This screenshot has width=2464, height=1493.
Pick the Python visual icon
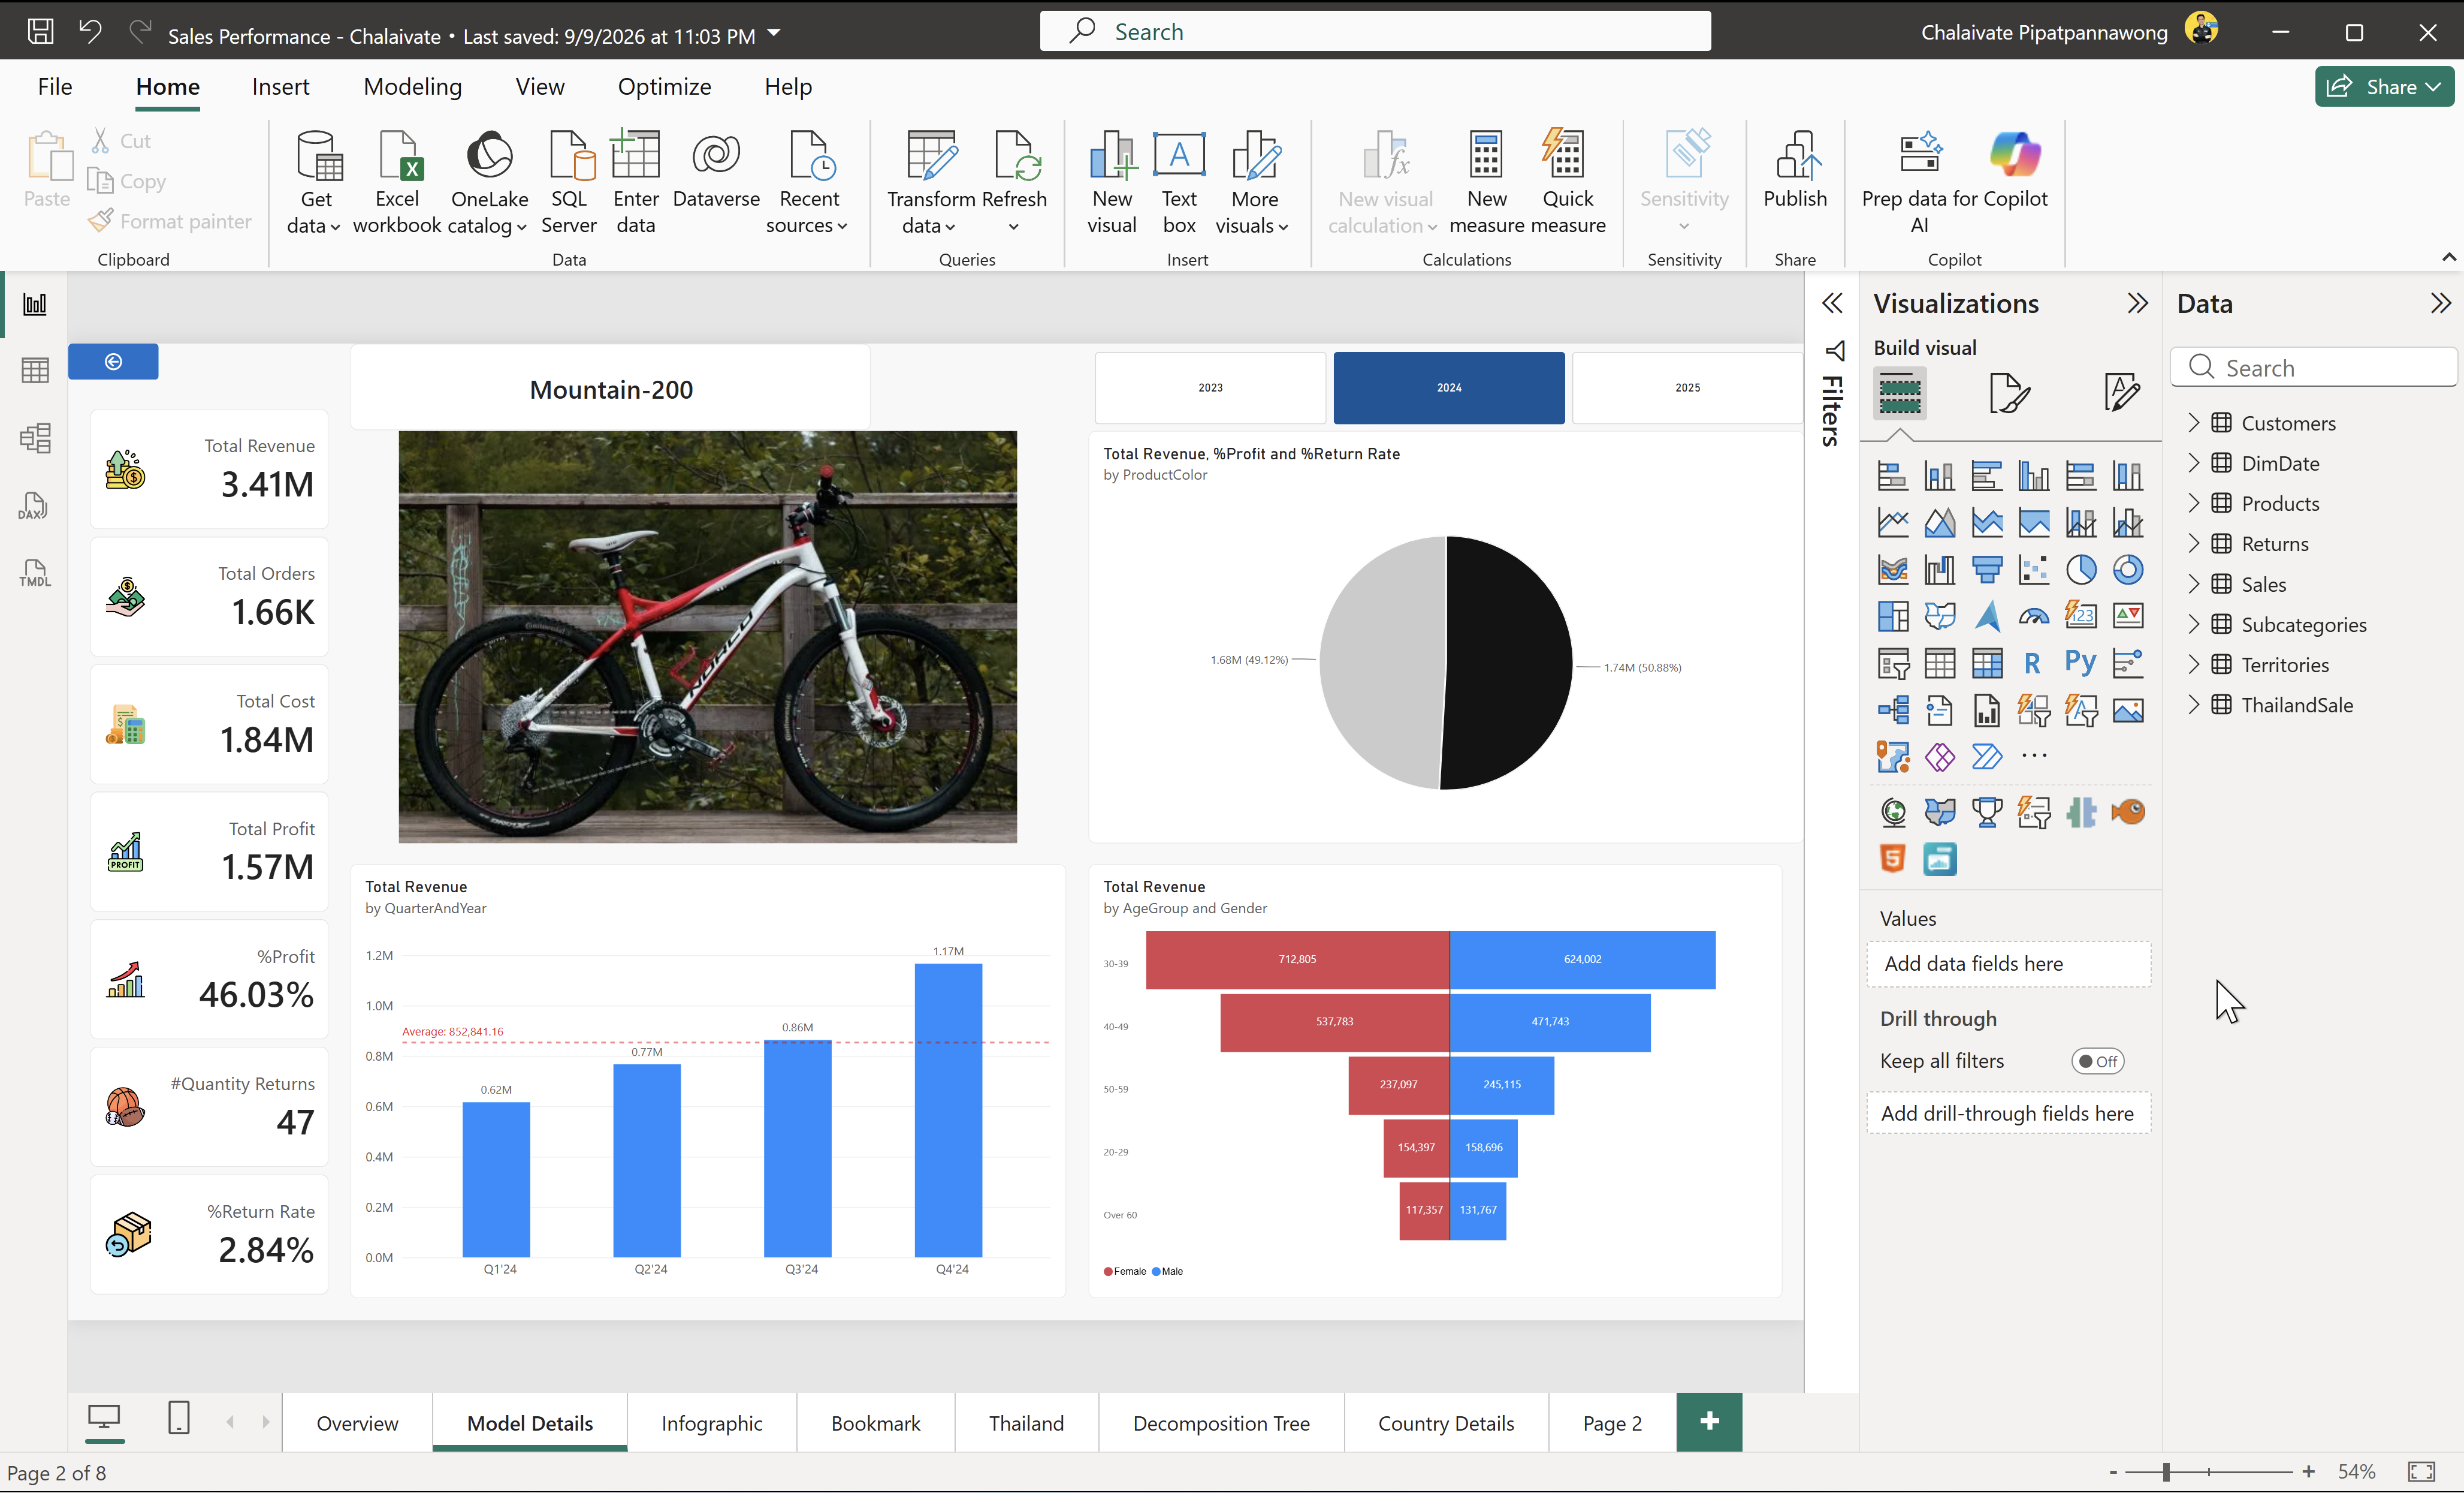click(2081, 663)
